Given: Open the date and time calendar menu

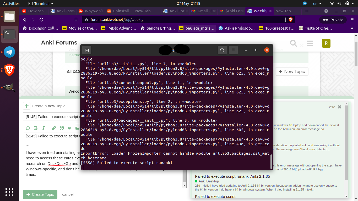Looking at the screenshot, I should pos(188,3).
